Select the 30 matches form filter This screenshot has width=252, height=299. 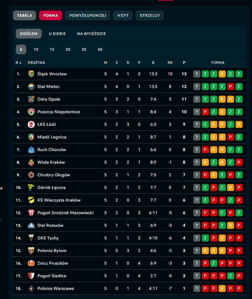100,49
